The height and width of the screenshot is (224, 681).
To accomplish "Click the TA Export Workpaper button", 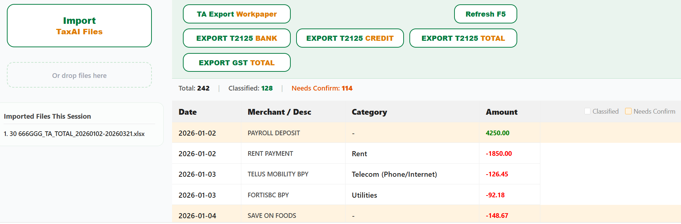I will (x=237, y=14).
